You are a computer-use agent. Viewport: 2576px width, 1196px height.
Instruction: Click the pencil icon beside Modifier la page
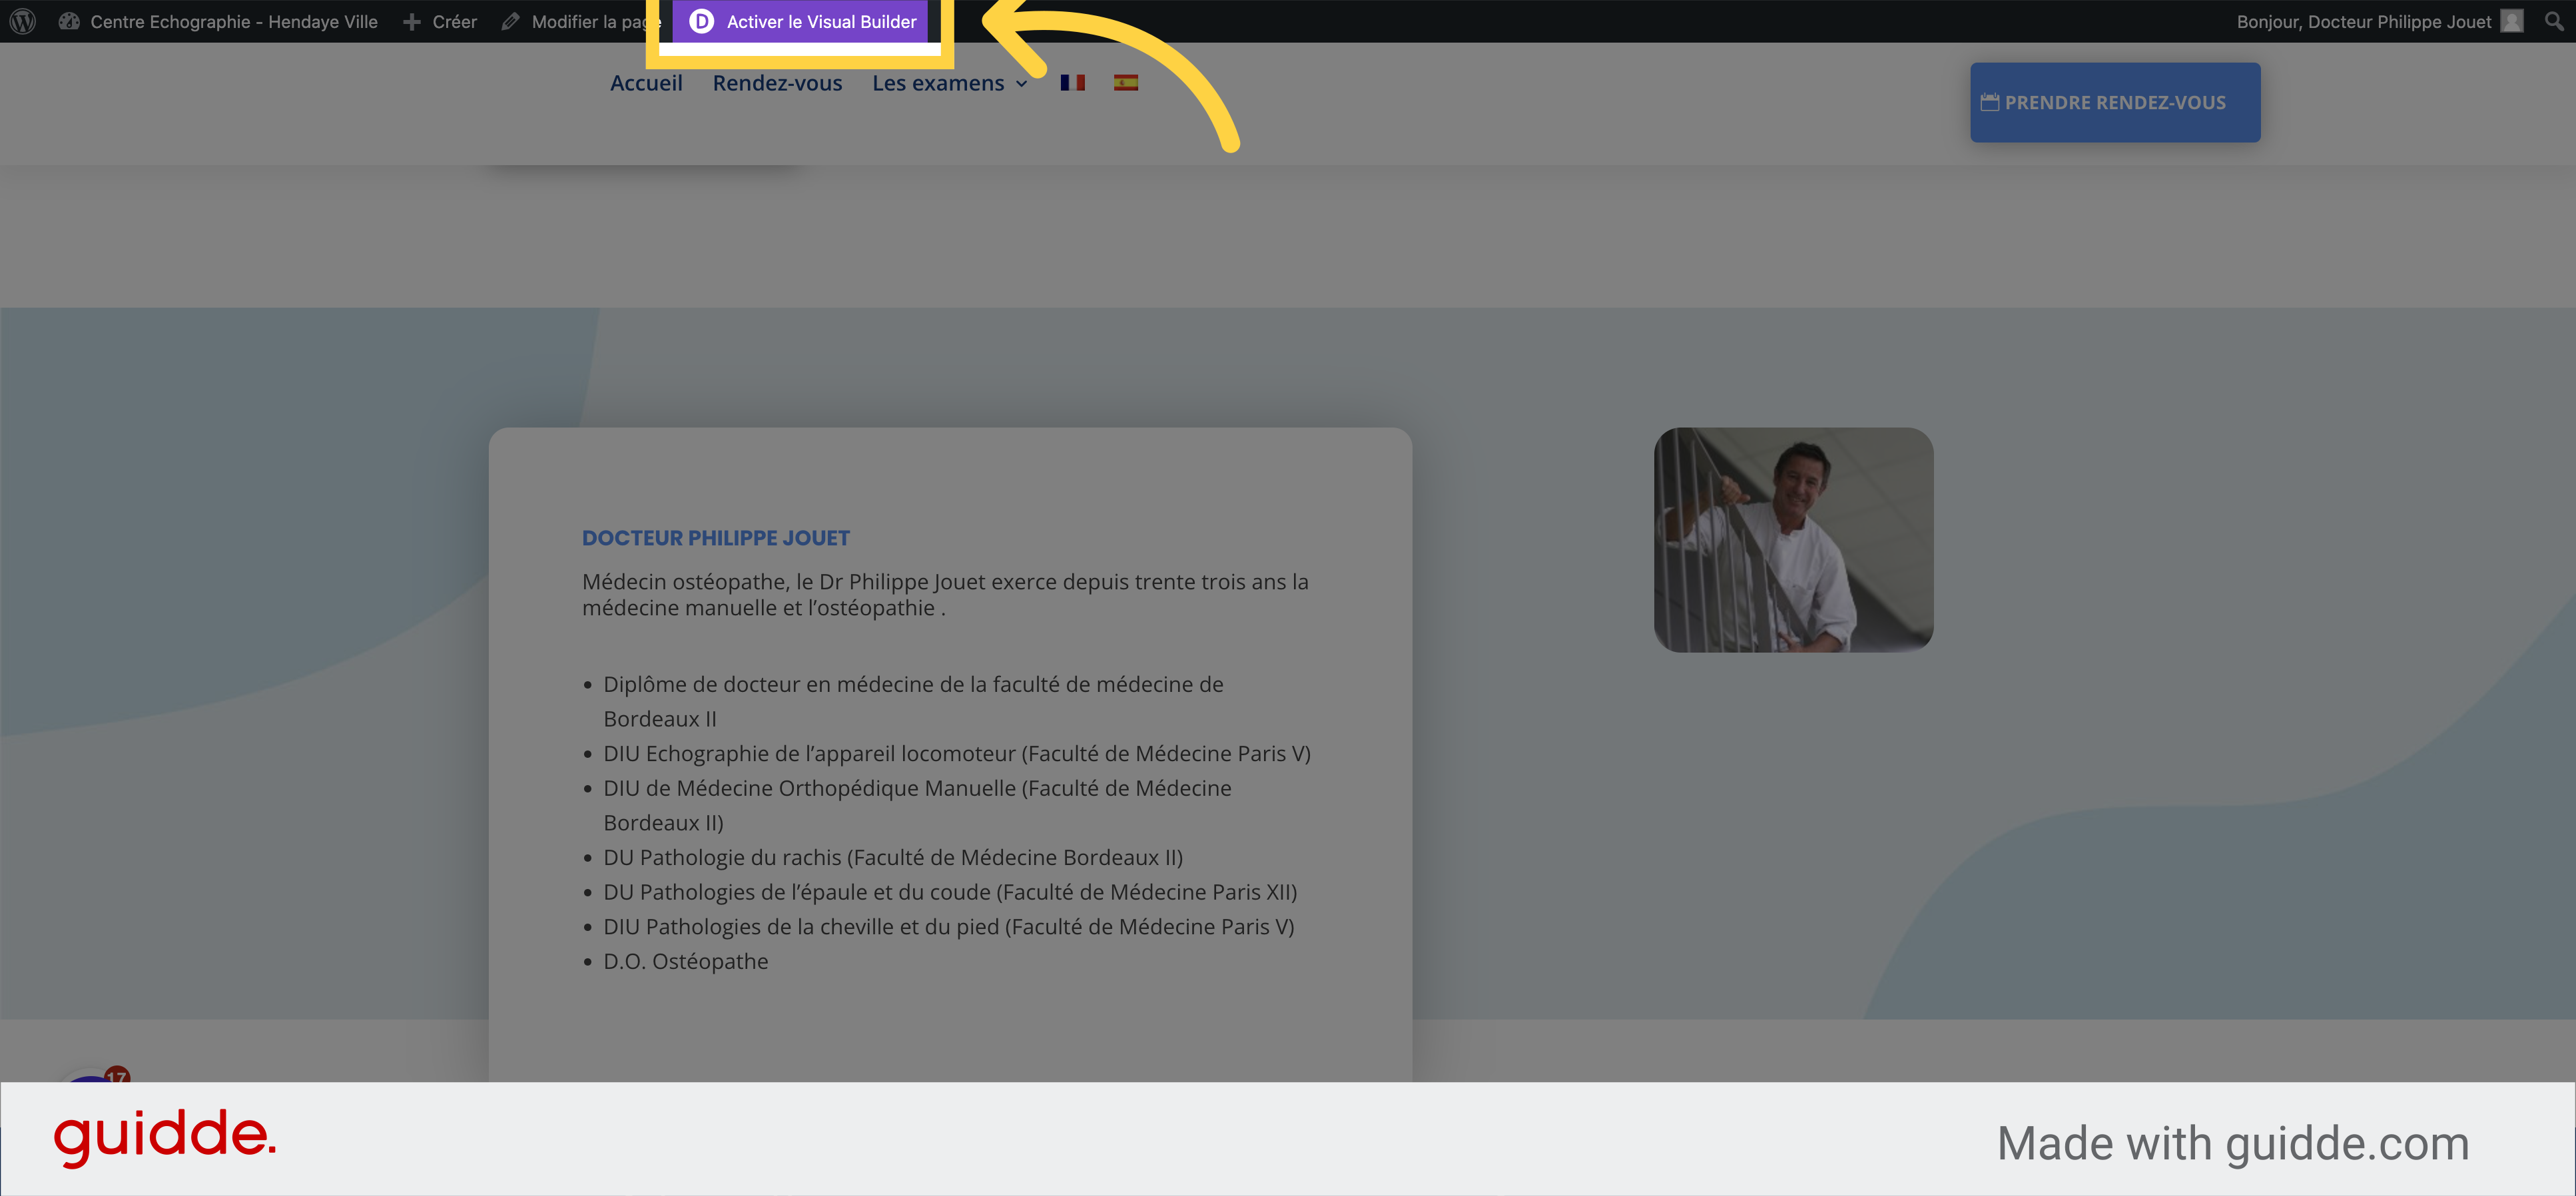(510, 21)
